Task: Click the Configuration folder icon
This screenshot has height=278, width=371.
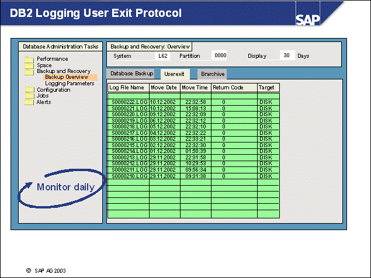Action: pyautogui.click(x=29, y=89)
